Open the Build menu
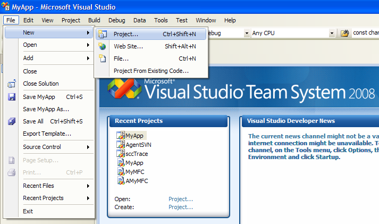 click(x=94, y=20)
